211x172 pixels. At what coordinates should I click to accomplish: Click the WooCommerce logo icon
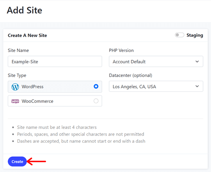pyautogui.click(x=15, y=101)
